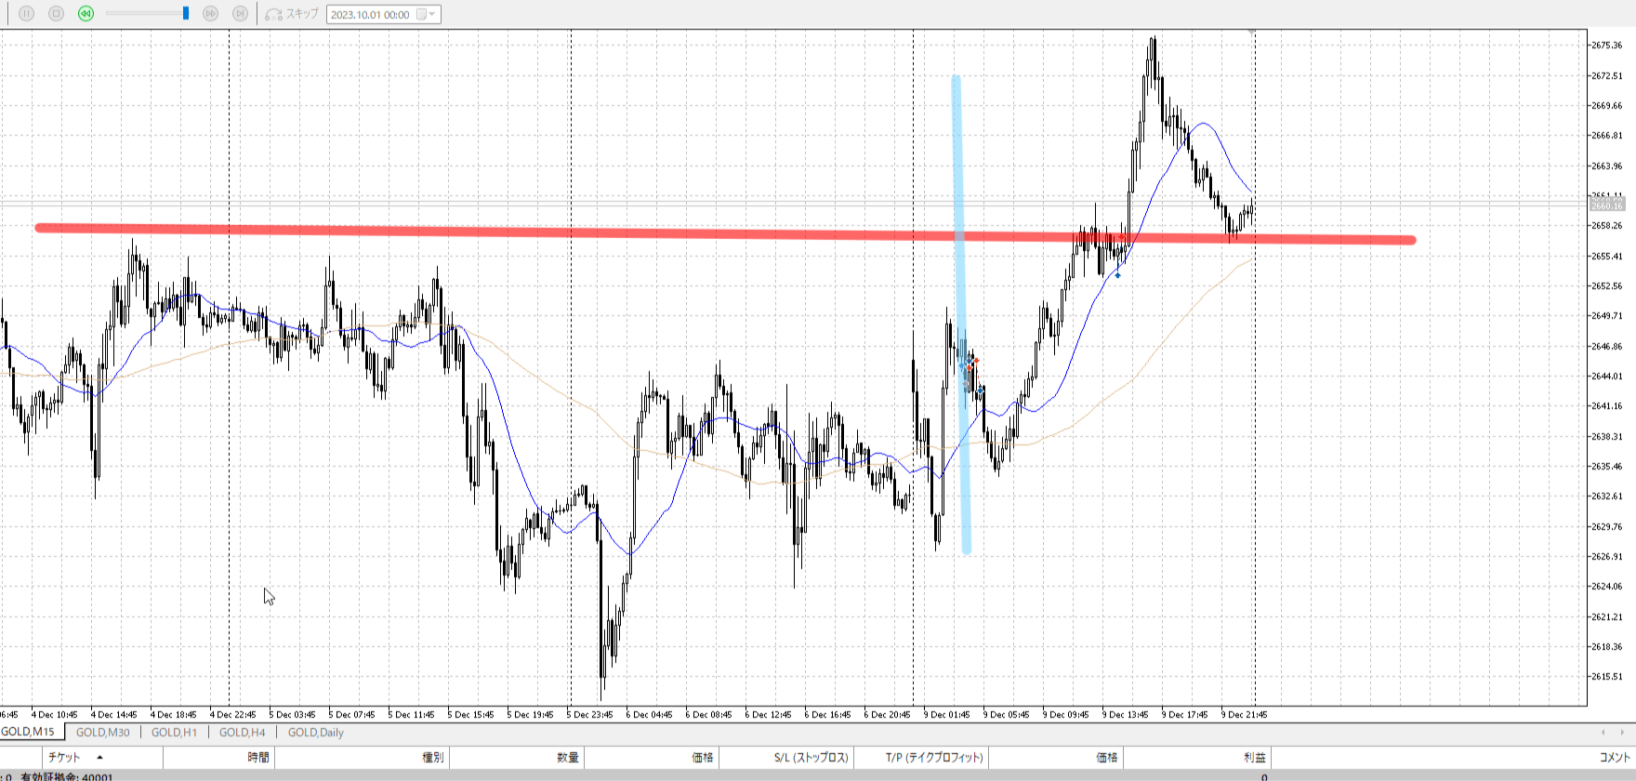1636x781 pixels.
Task: Click the 時間 column header
Action: tap(257, 758)
